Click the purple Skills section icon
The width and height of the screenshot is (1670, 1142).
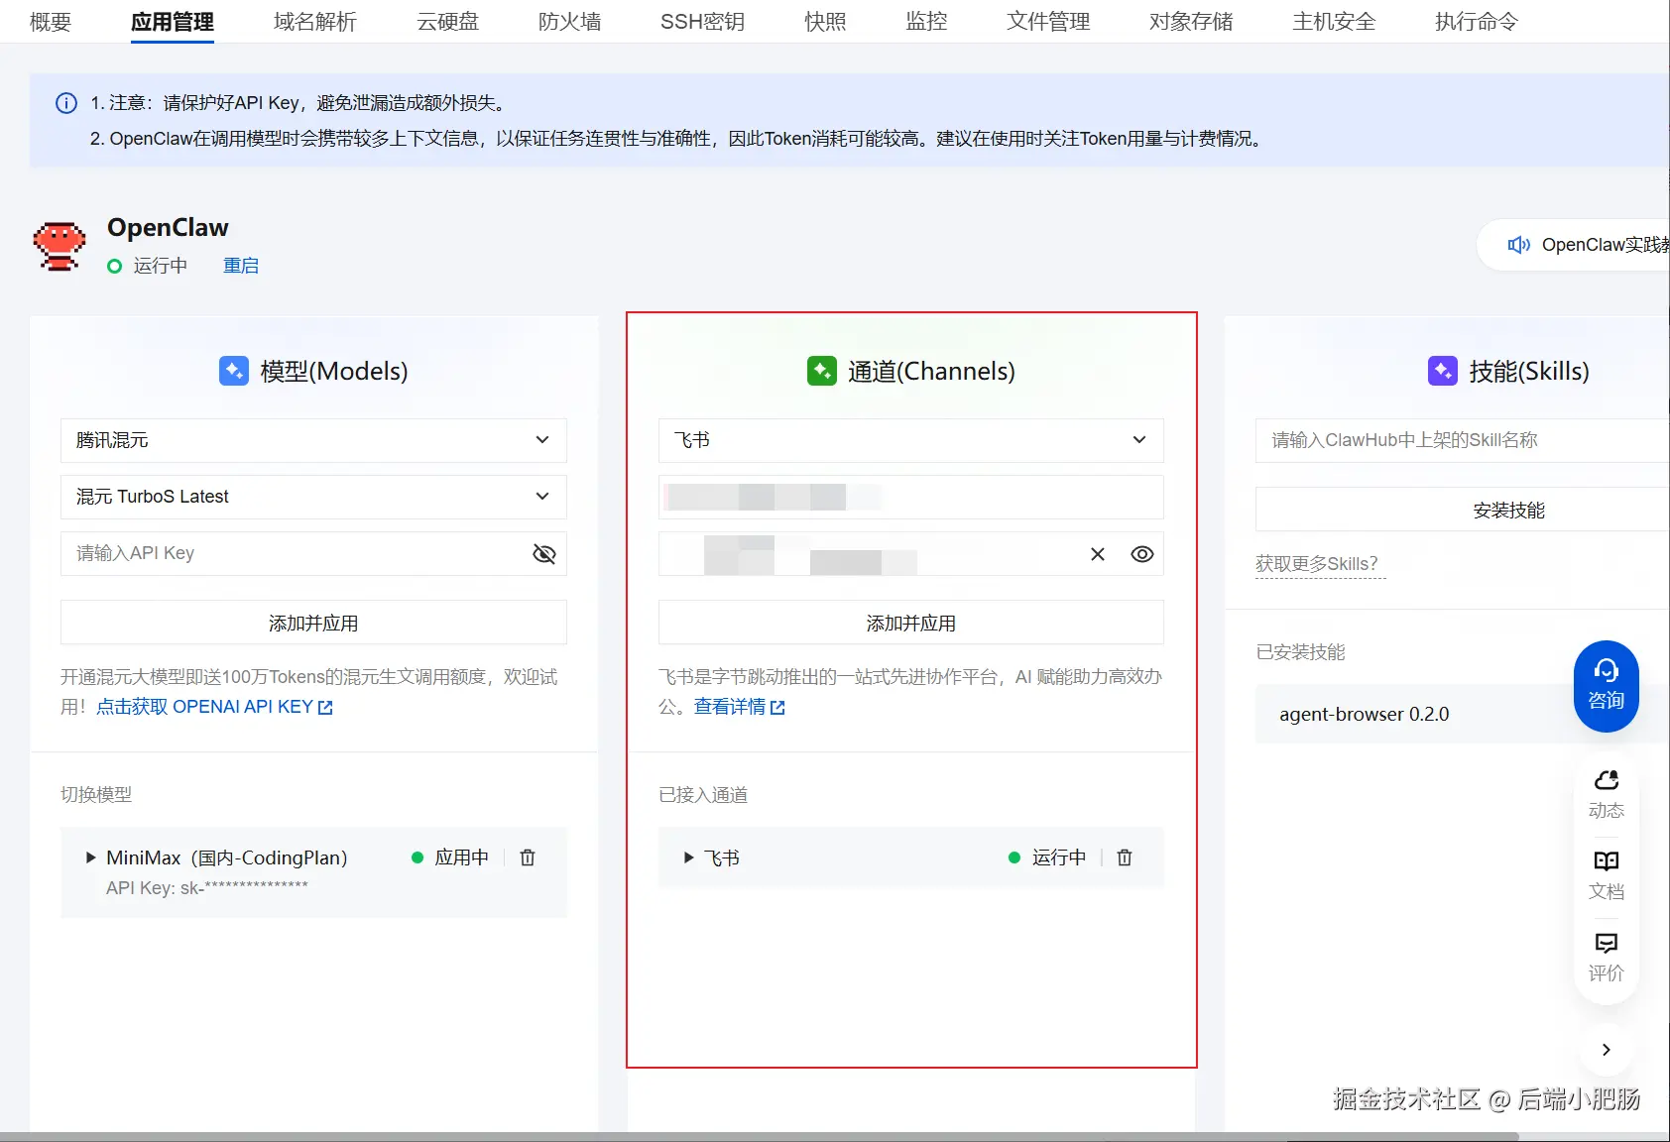click(x=1443, y=371)
